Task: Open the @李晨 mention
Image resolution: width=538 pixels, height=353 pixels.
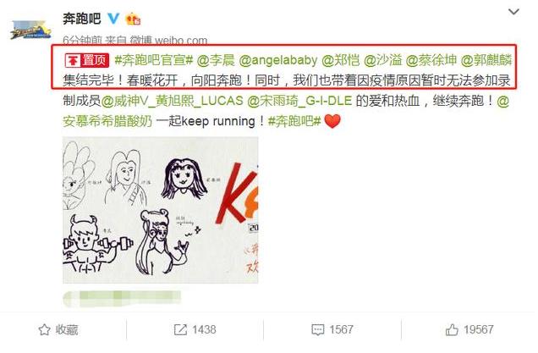Action: 216,60
